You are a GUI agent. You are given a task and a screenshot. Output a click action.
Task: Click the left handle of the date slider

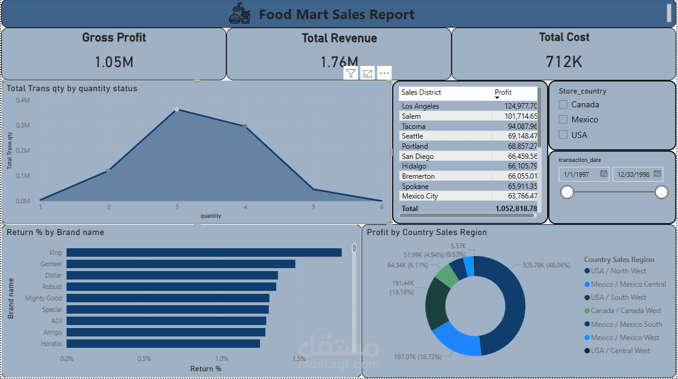(568, 192)
